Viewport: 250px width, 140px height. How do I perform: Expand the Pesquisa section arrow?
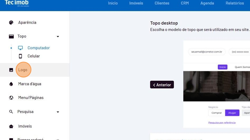(58, 112)
